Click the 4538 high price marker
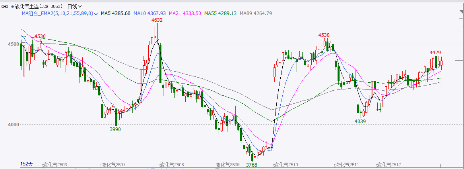Screen dimensions: 464x169 (x=324, y=35)
